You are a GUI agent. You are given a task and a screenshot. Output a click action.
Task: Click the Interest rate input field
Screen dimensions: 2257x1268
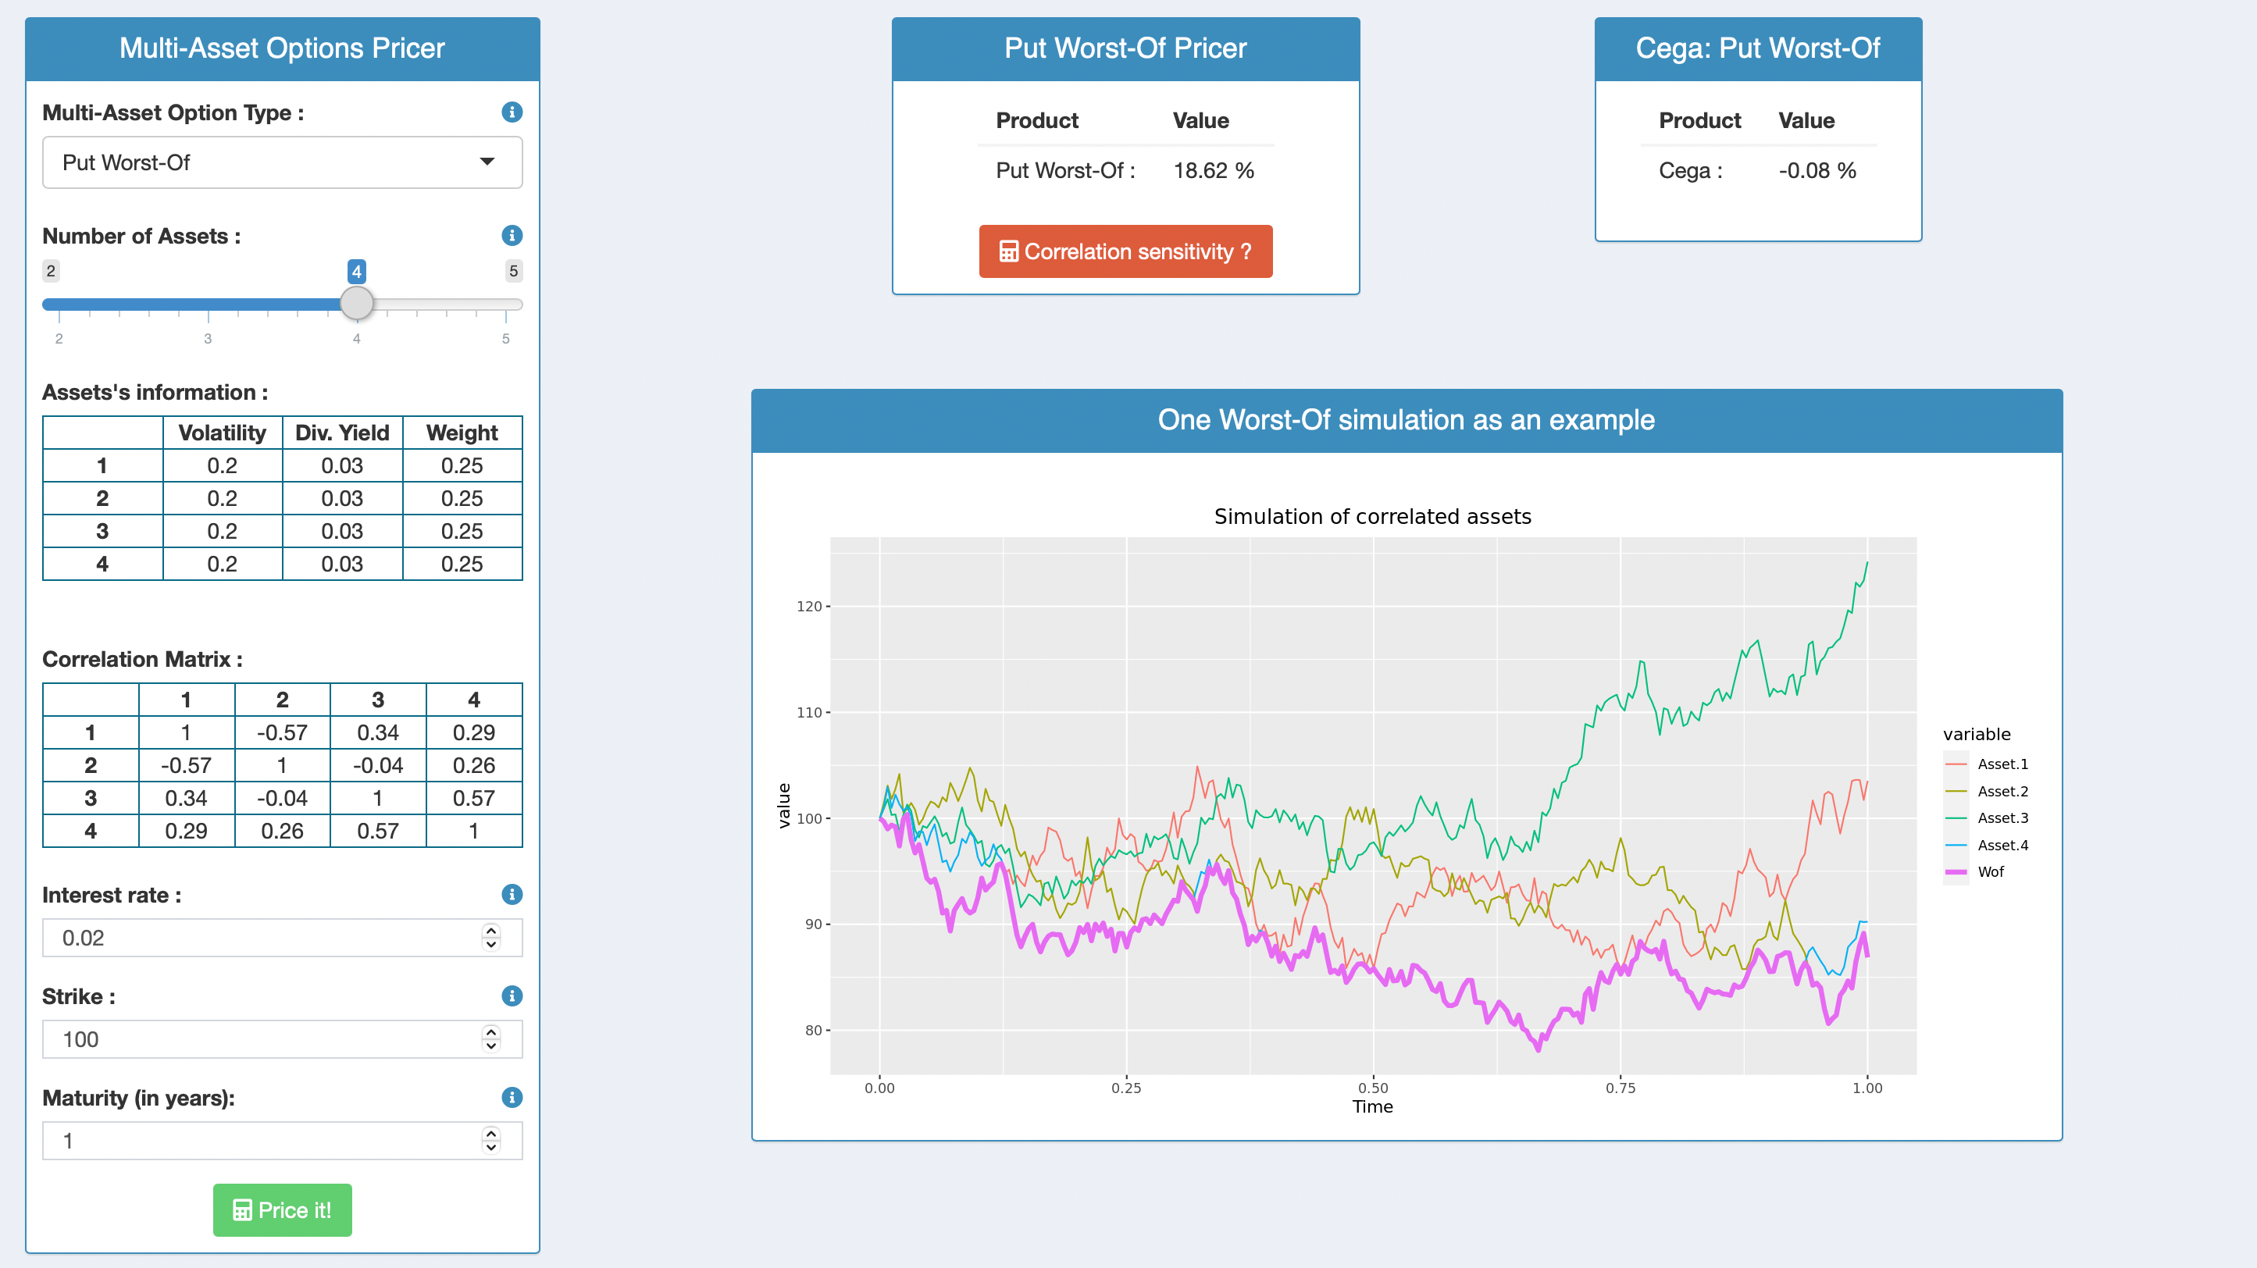pos(263,938)
